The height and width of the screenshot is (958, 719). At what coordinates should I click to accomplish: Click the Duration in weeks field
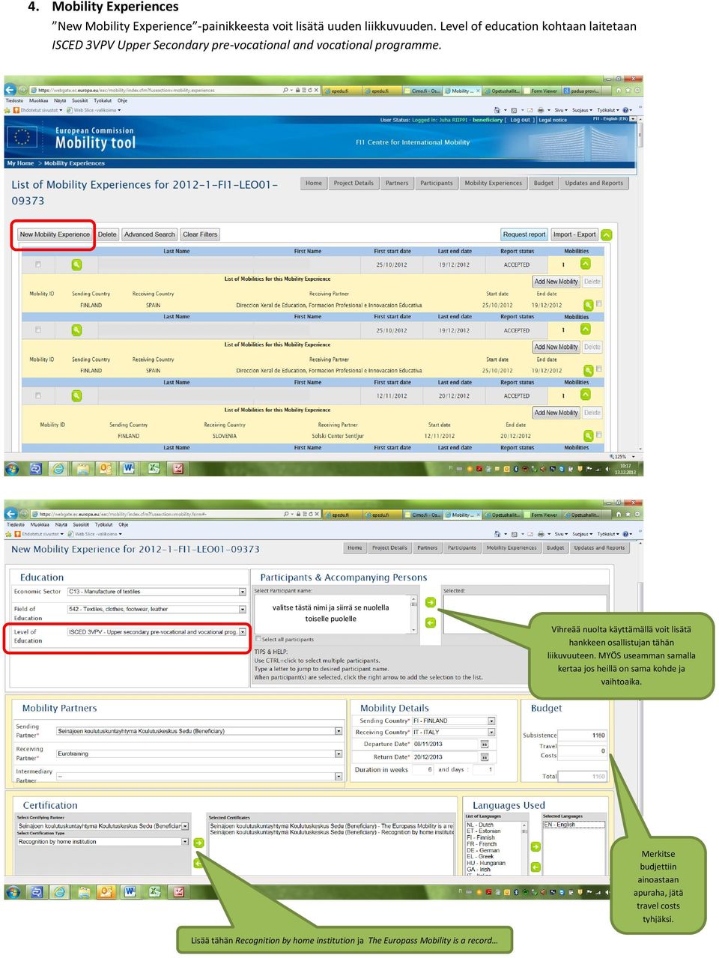(423, 770)
